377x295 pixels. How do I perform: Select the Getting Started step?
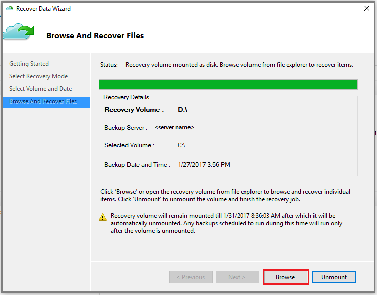[x=29, y=64]
